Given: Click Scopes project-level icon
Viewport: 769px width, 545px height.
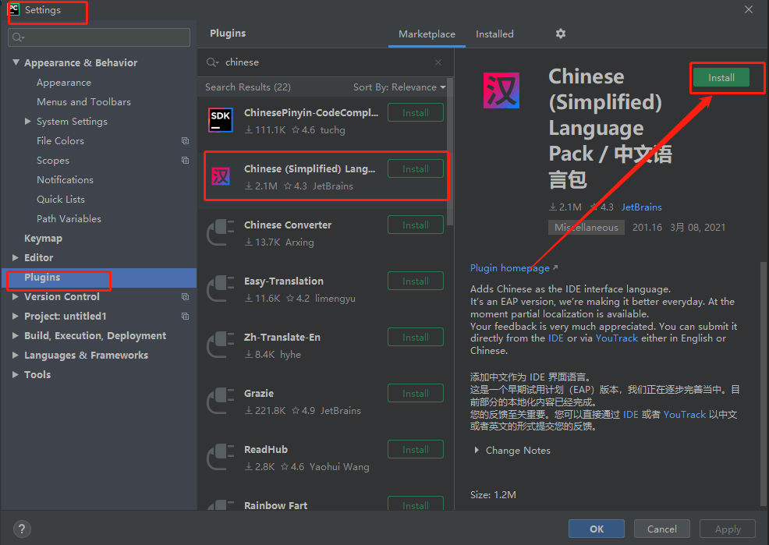Looking at the screenshot, I should (x=186, y=161).
